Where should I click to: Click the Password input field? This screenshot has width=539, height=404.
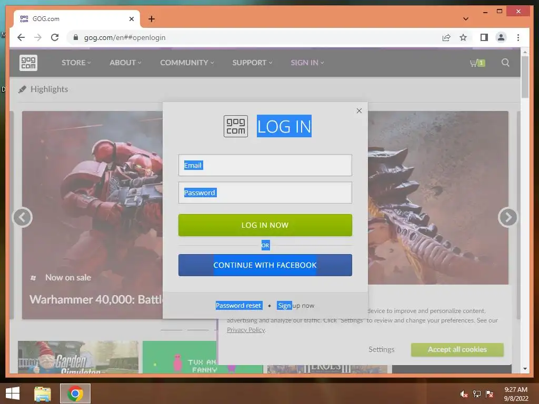click(265, 193)
